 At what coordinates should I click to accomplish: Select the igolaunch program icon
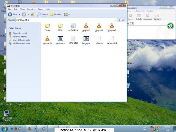click(x=60, y=40)
